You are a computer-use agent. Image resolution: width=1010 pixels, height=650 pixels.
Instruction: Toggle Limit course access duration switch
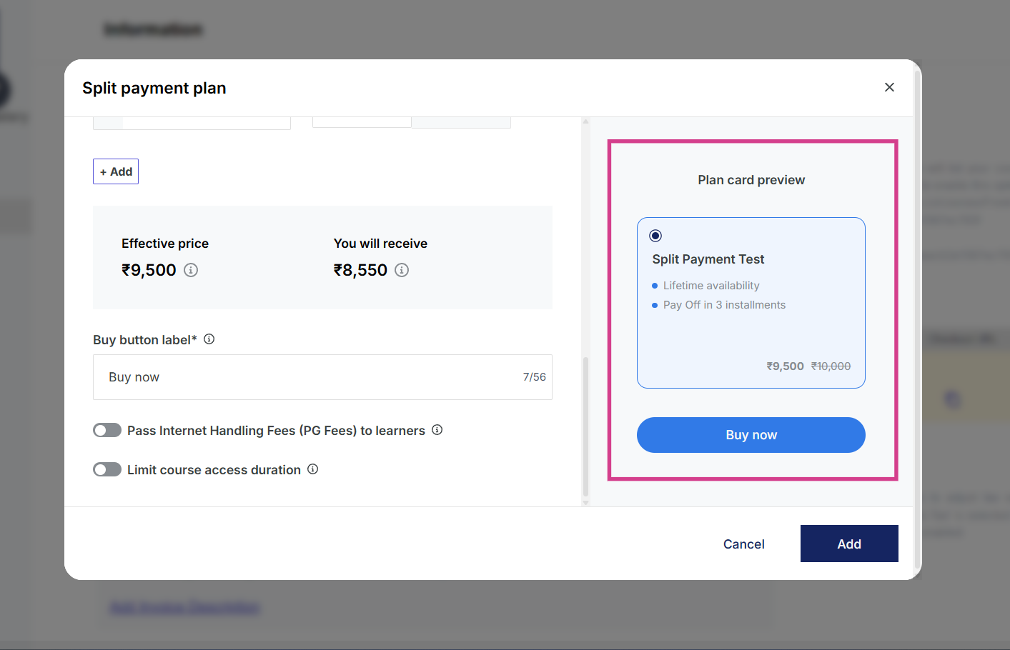107,469
